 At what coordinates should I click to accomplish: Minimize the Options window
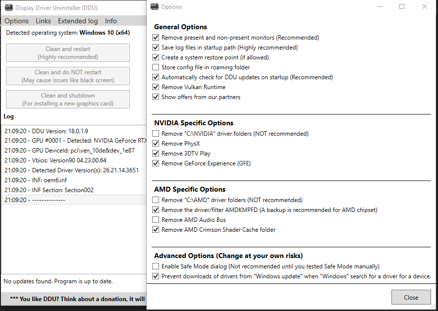coord(380,6)
